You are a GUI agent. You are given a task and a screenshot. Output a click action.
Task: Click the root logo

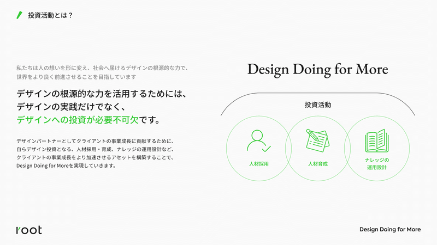(29, 230)
